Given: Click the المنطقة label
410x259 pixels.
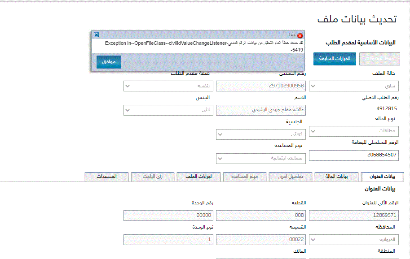Looking at the screenshot, I should 386,251.
